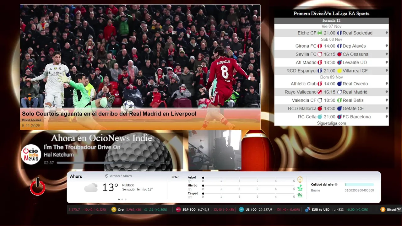Click location pin in Athletic Club match row
This screenshot has width=402, height=226.
[x=387, y=84]
